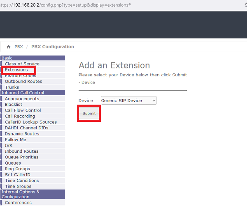The width and height of the screenshot is (247, 206).
Task: Select Inbound Routes in sidebar
Action: tap(22, 151)
